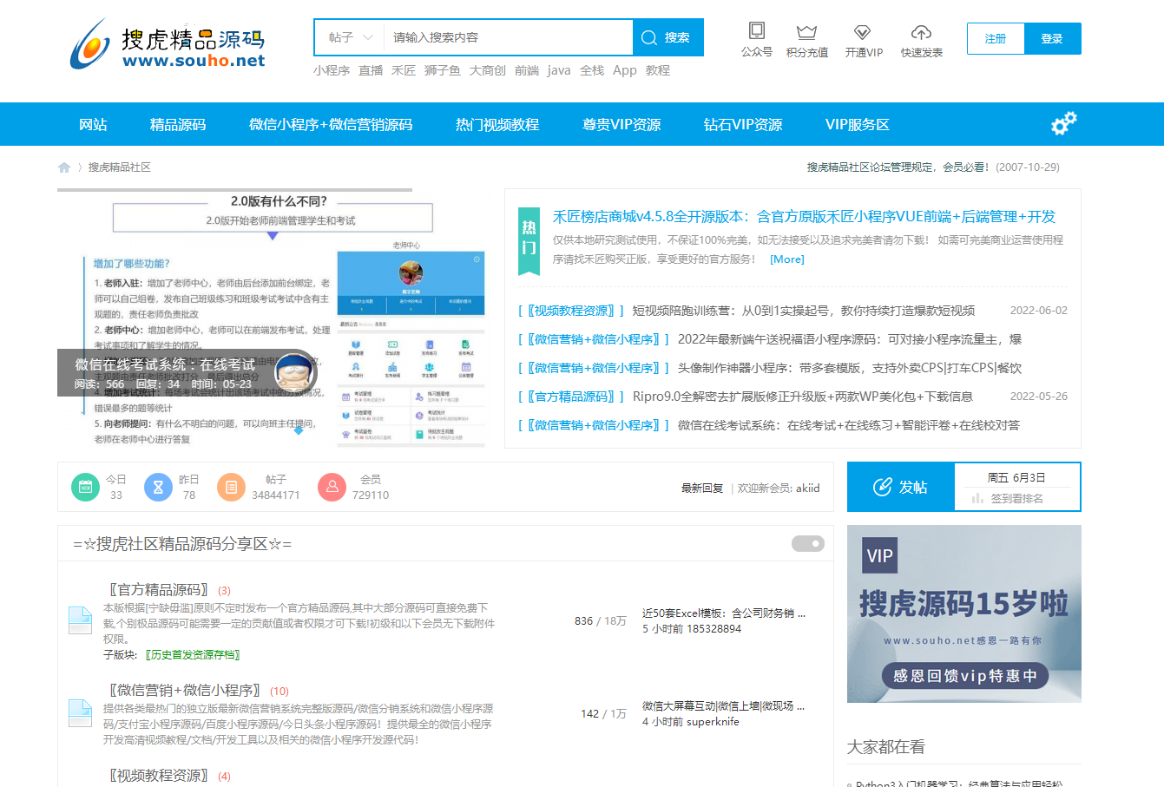Open last post 近50套Excel模板
Screen dimensions: 1164x787
[x=724, y=613]
